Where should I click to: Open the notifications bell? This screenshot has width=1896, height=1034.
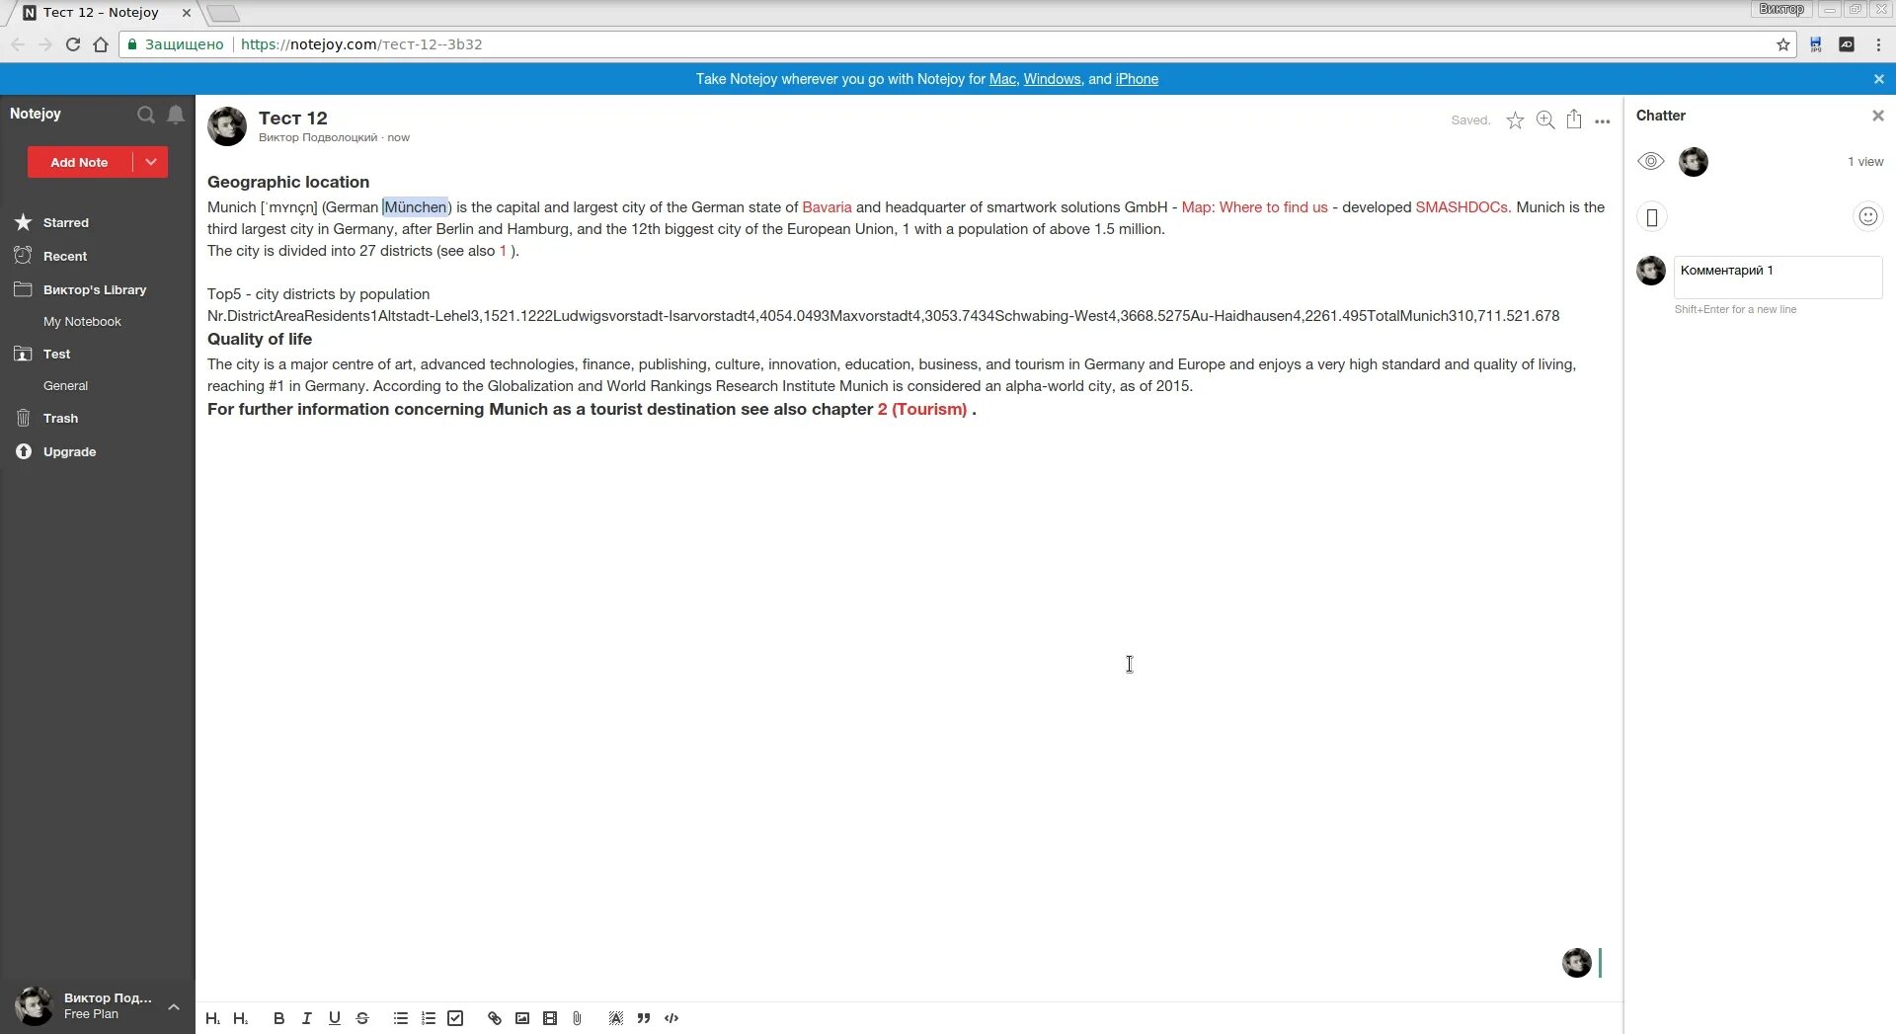(x=176, y=115)
